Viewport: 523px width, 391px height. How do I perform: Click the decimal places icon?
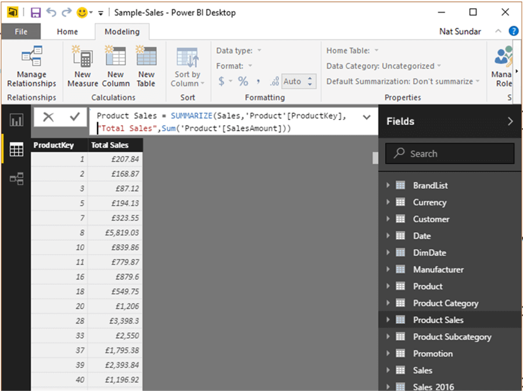pos(274,81)
